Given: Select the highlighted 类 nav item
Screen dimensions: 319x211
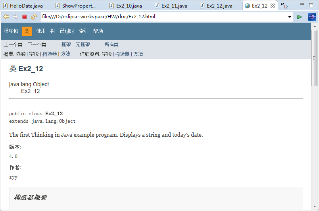Looking at the screenshot, I should click(27, 31).
